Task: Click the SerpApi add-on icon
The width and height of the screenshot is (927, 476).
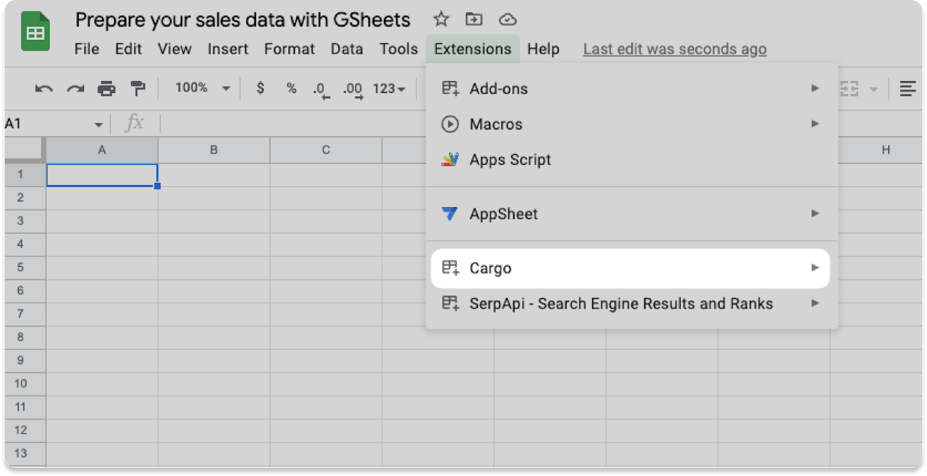Action: pos(450,303)
